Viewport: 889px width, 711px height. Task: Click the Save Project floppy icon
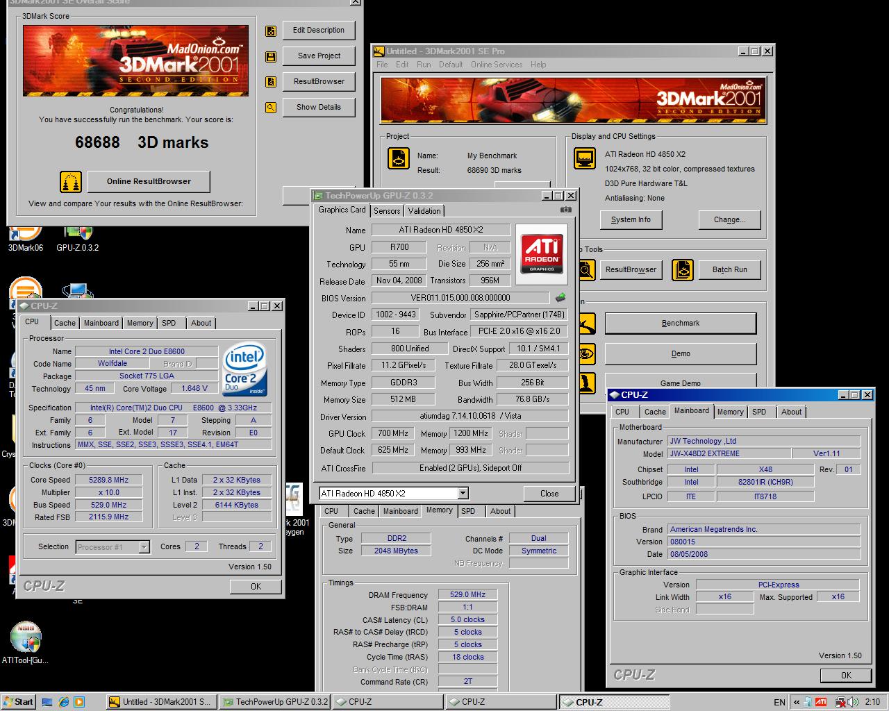(270, 57)
